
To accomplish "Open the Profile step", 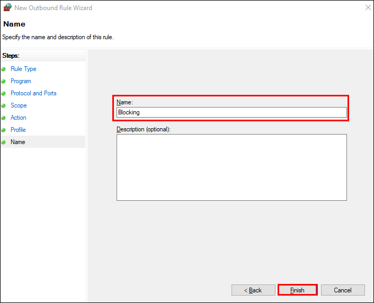I will 18,130.
